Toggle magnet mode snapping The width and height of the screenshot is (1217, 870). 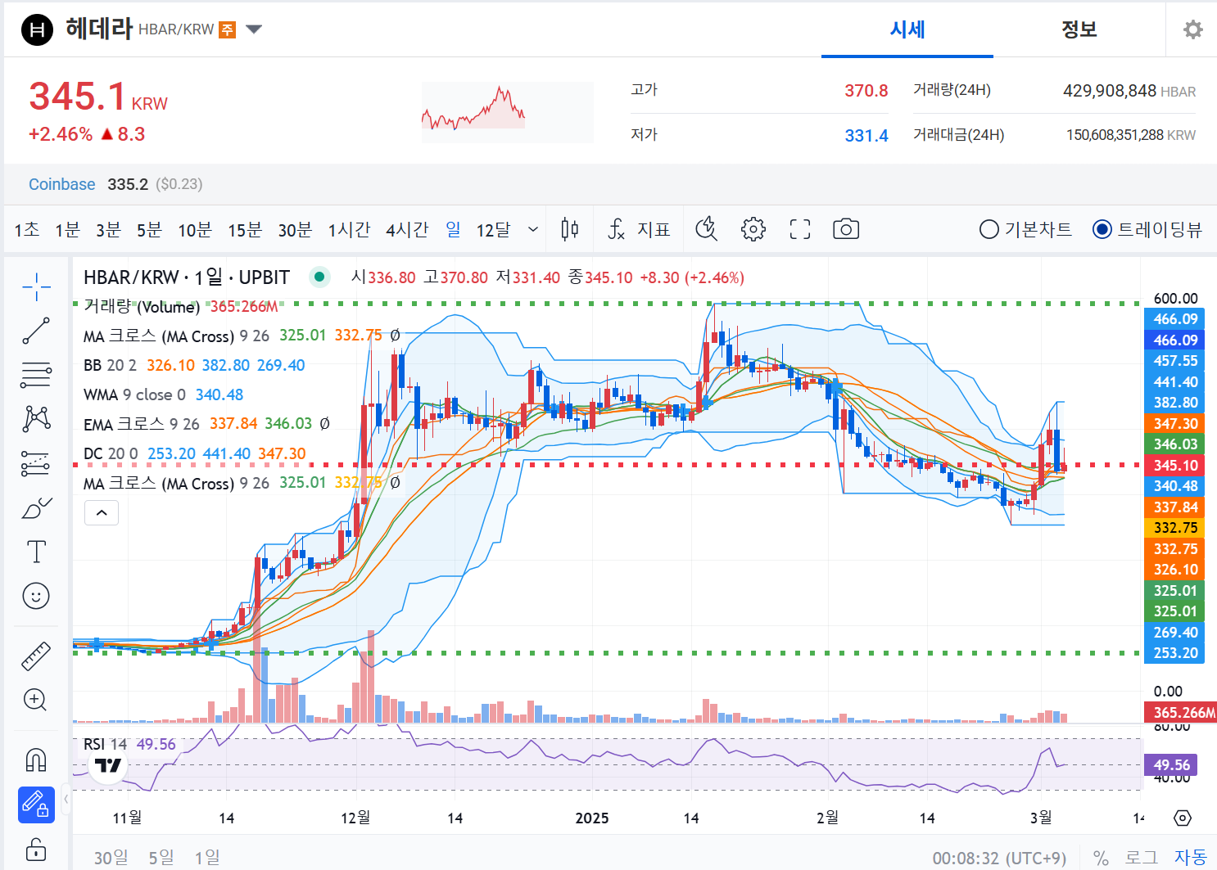tap(36, 760)
